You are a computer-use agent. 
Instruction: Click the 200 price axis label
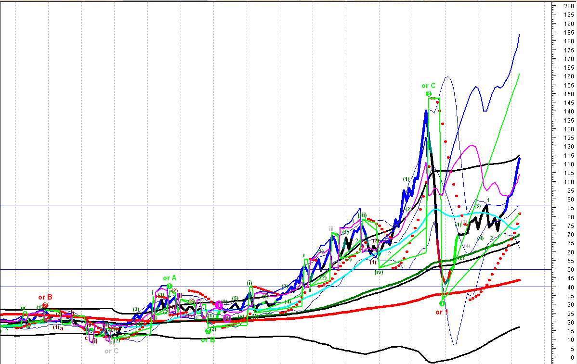pos(569,6)
